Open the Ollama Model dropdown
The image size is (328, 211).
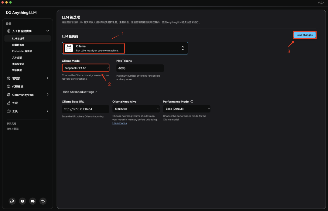point(86,68)
